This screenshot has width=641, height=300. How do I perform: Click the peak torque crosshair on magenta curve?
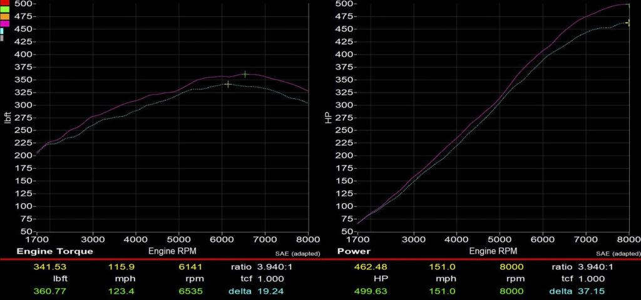[245, 74]
